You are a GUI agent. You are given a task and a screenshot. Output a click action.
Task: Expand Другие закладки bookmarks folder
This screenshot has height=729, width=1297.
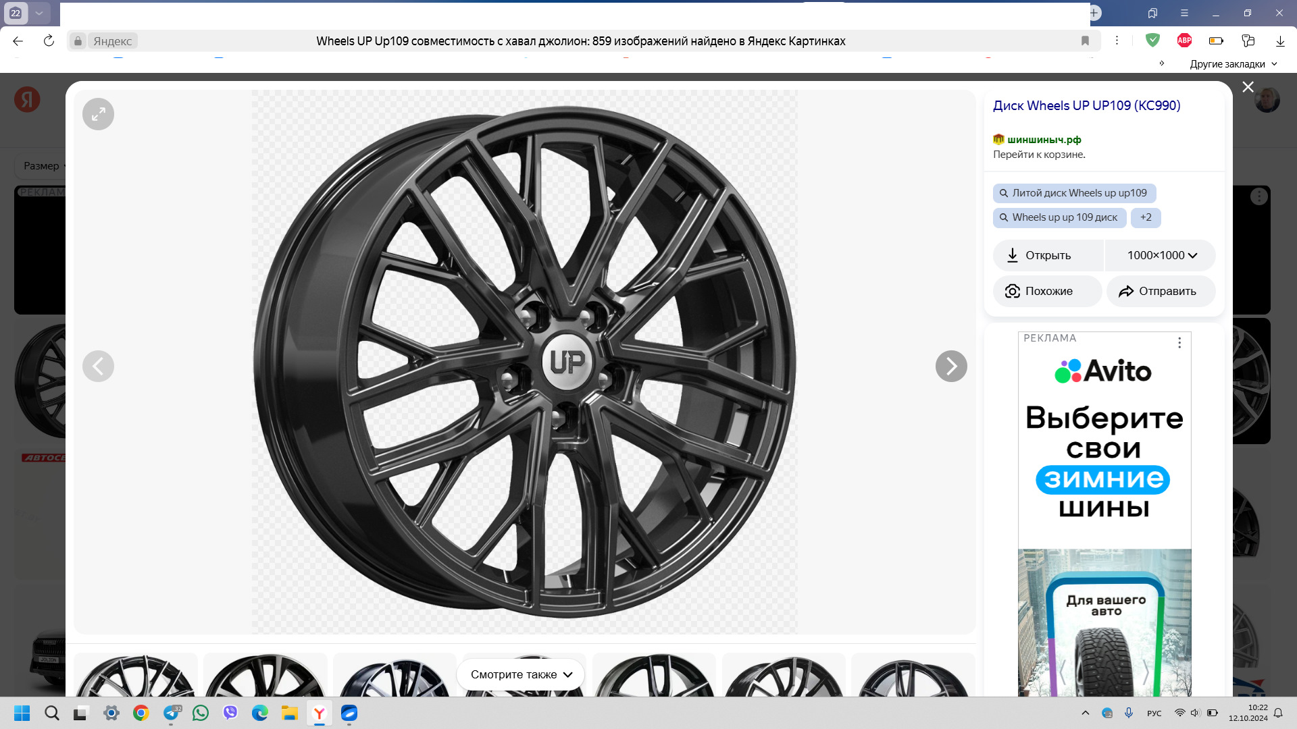(1234, 64)
